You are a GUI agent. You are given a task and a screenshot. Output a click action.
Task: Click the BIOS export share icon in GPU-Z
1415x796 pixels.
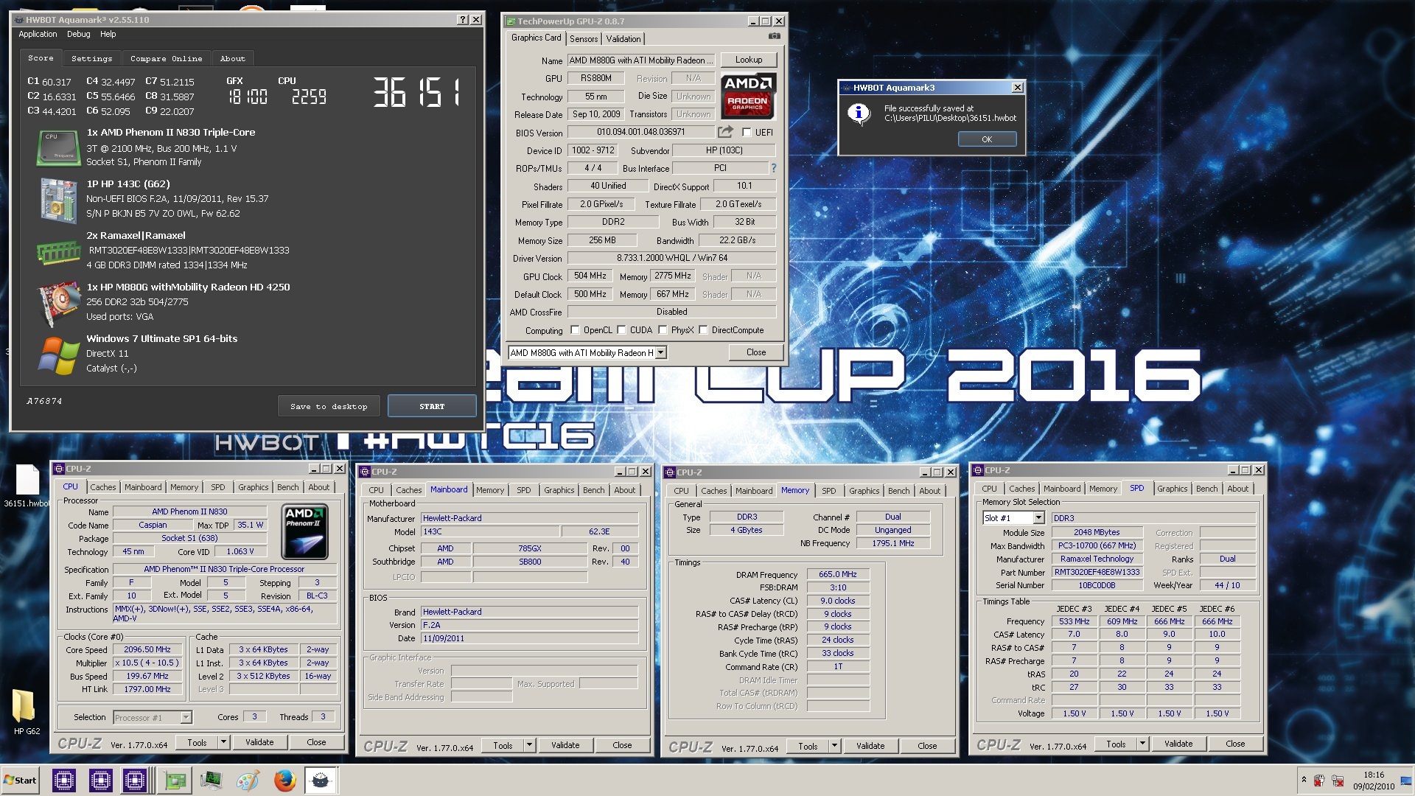(x=726, y=132)
